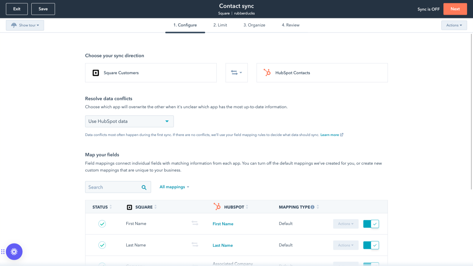Click the Square logo icon beside Square Customers

96,73
